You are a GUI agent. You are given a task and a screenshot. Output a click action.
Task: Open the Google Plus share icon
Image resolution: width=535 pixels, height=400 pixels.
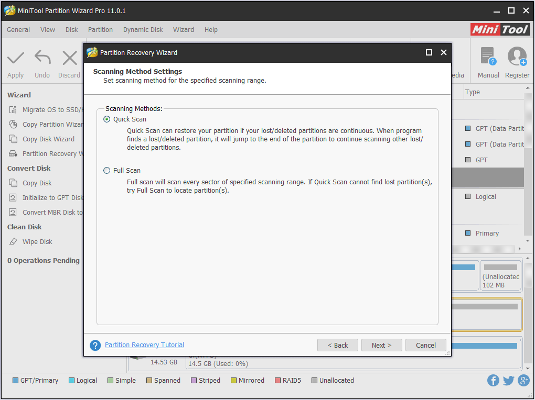point(524,380)
